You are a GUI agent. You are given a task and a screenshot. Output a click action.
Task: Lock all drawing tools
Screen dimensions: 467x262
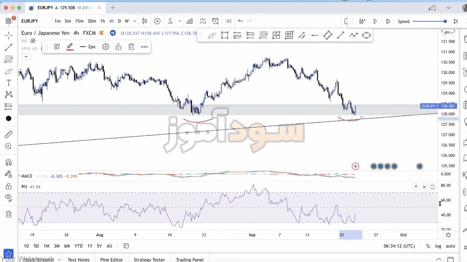(x=9, y=186)
